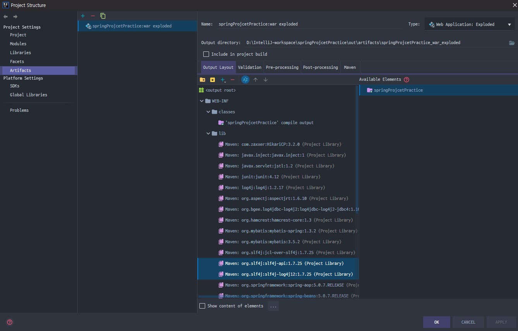Collapse the WEB-INF folder node
Screen dimensions: 518x331
[x=202, y=101]
